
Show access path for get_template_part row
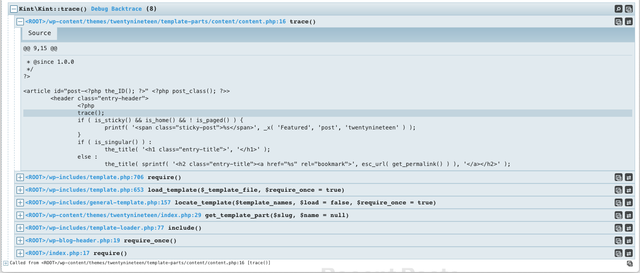[629, 215]
